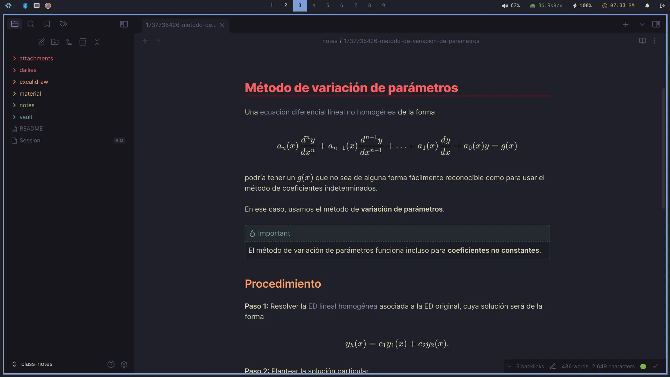Open the file explorer sidebar tab

click(x=15, y=24)
